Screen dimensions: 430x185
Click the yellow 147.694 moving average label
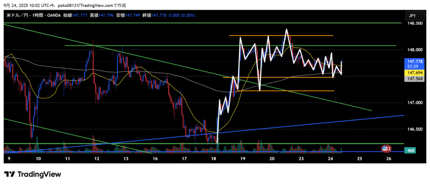pos(412,73)
